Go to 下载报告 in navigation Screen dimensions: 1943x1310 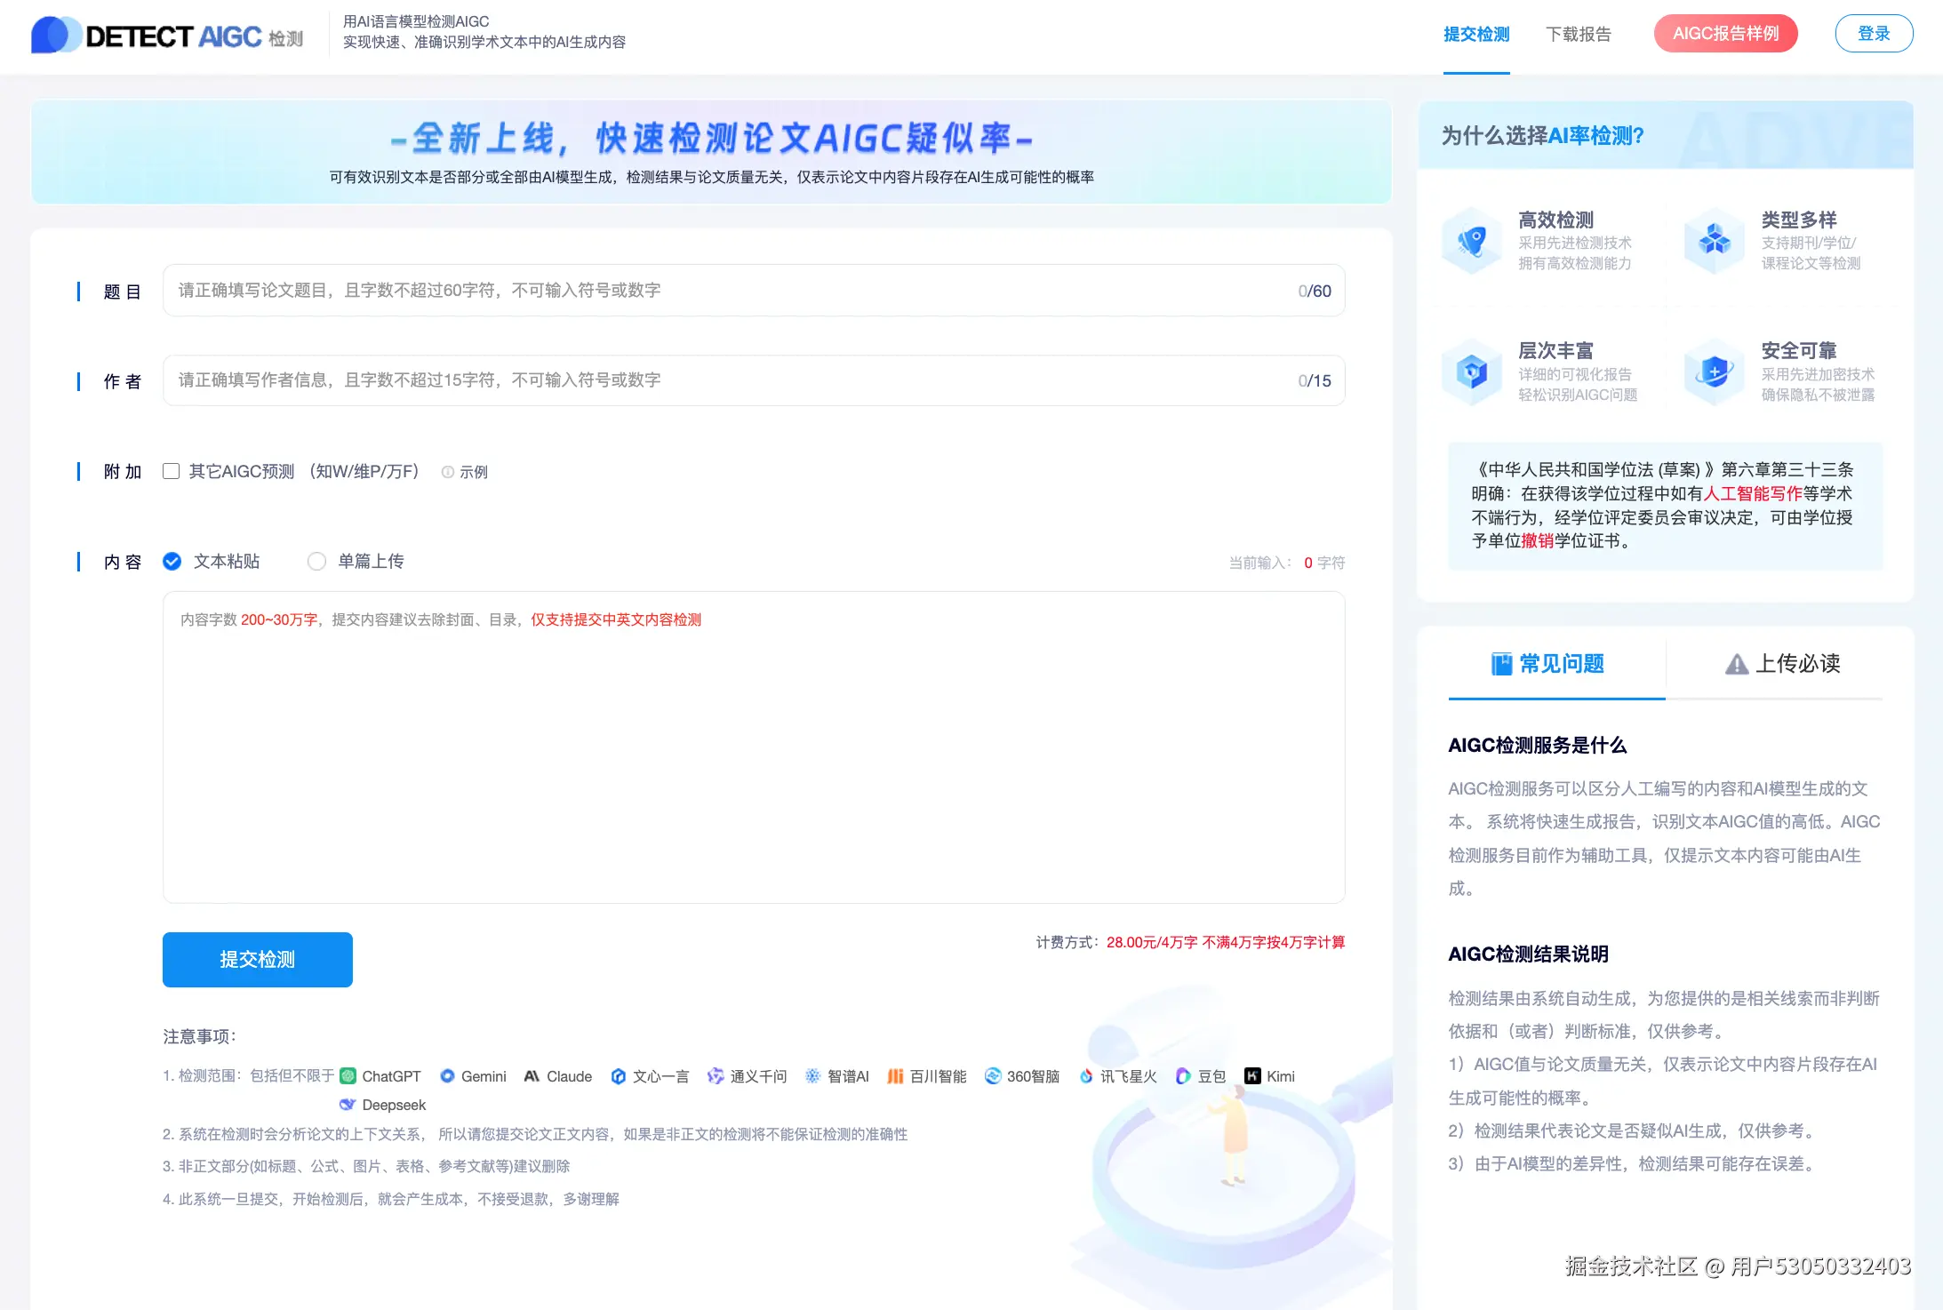(1578, 35)
